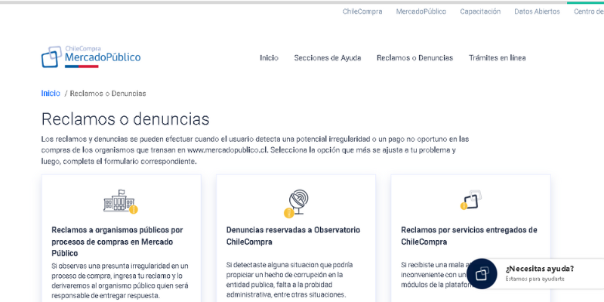Click text starting 'Si recibiste una mala'
Screen dimensions: 604x302
coord(436,275)
